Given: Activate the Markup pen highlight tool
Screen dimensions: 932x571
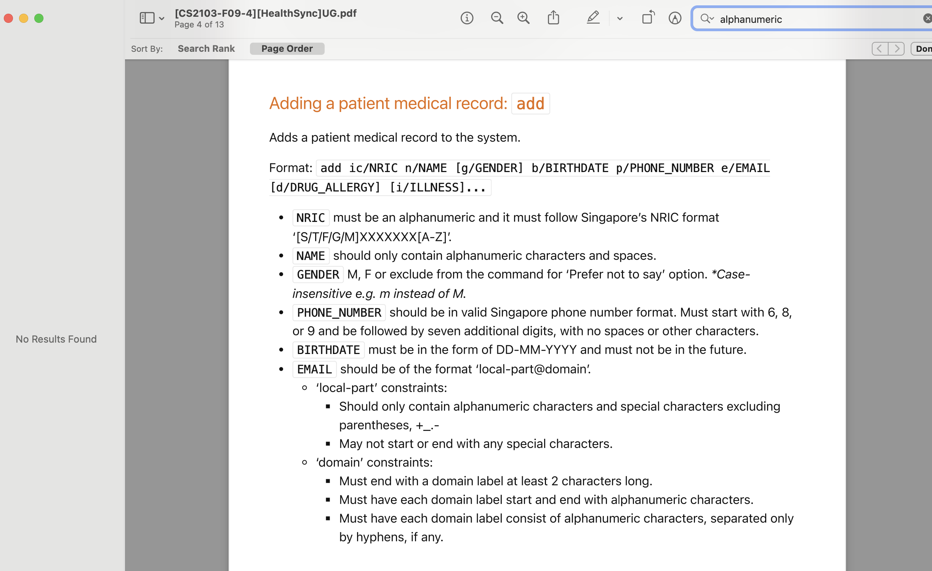Looking at the screenshot, I should click(x=593, y=18).
